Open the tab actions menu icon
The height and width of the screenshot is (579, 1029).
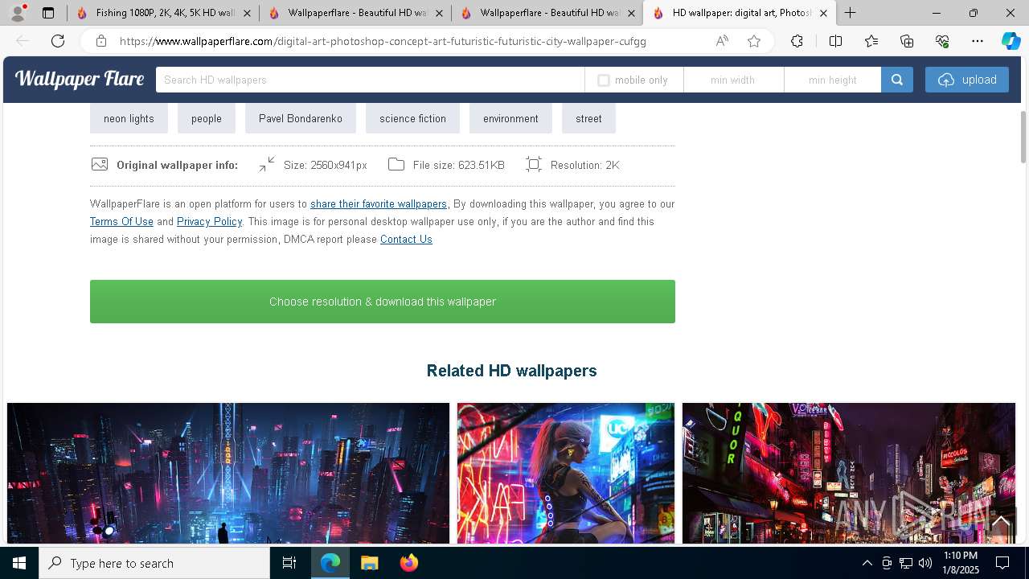tap(48, 13)
